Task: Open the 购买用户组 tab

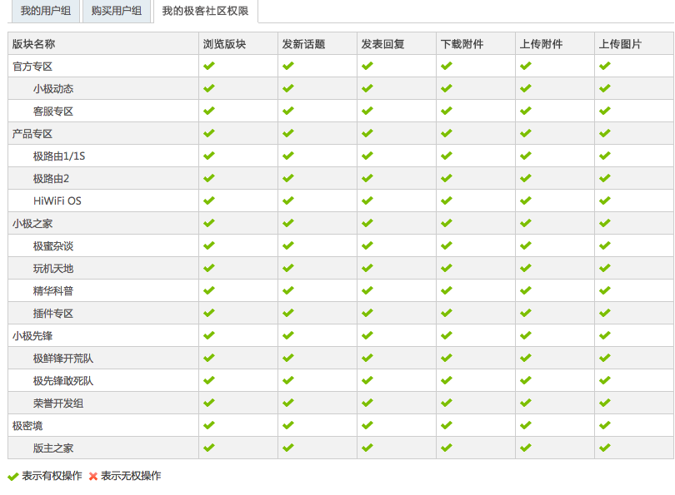Action: click(x=116, y=11)
